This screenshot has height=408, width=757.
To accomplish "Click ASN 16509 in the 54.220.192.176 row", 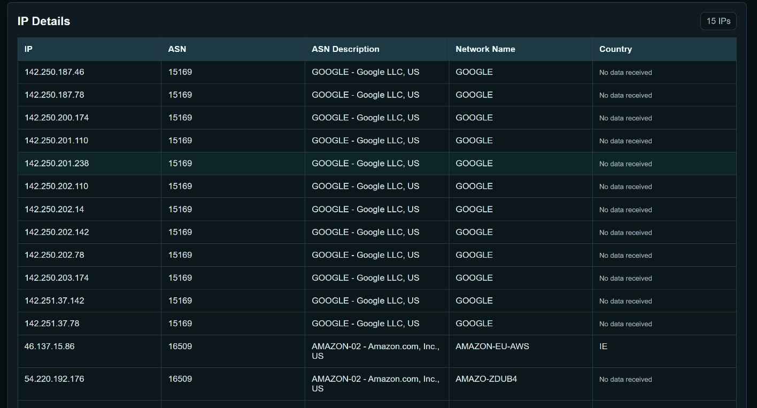I will 180,379.
